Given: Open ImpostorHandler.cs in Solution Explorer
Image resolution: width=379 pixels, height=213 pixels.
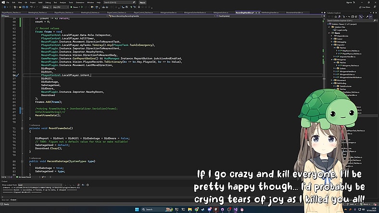Looking at the screenshot, I should point(348,57).
